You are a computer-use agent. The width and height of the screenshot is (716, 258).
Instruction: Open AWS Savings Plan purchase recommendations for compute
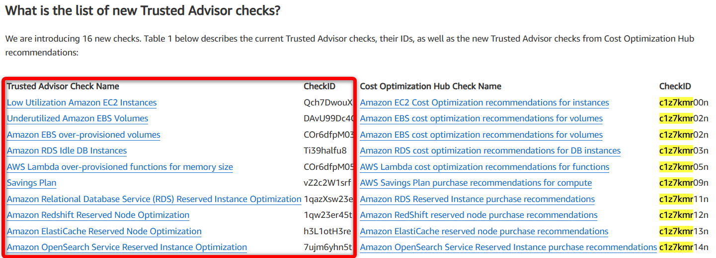[x=476, y=183]
